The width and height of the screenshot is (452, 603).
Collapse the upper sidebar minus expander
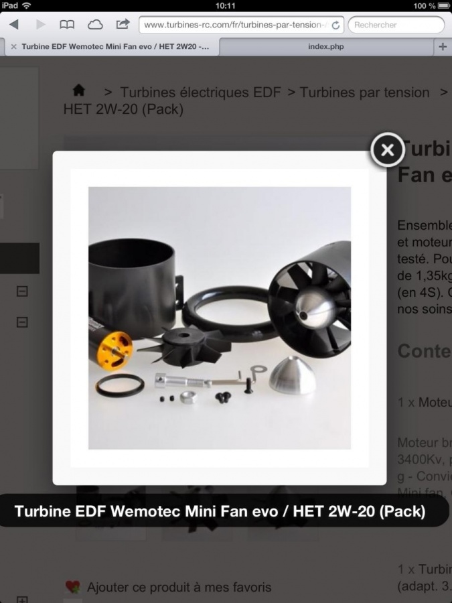pyautogui.click(x=22, y=291)
